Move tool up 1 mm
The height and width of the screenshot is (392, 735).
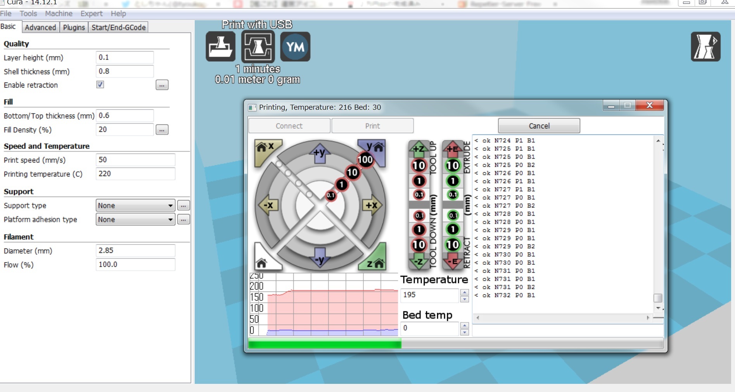pyautogui.click(x=419, y=181)
